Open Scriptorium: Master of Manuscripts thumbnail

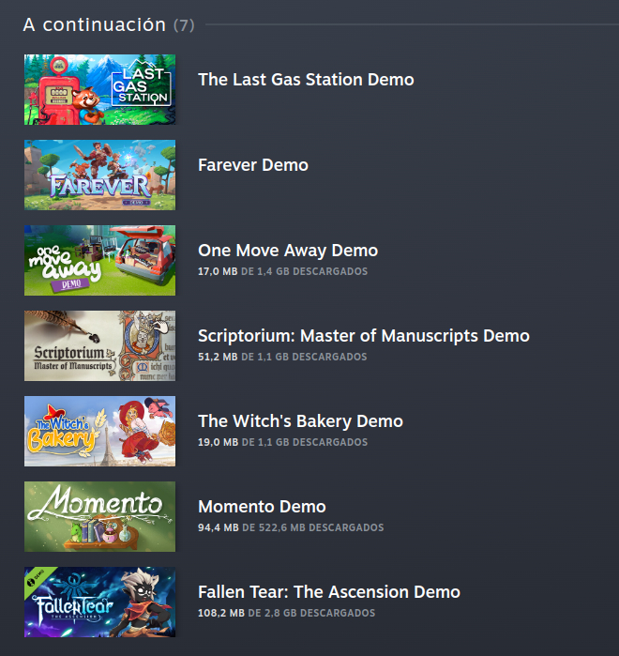pos(100,345)
